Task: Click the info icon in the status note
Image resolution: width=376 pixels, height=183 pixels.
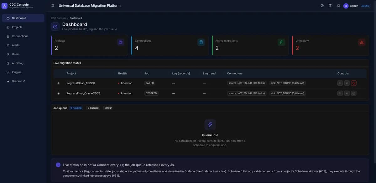Action: (x=58, y=165)
